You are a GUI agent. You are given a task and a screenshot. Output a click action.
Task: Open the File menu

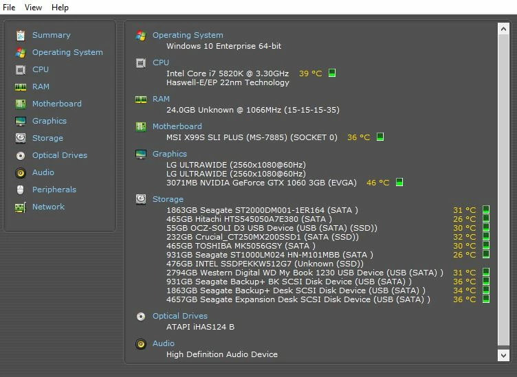[9, 8]
